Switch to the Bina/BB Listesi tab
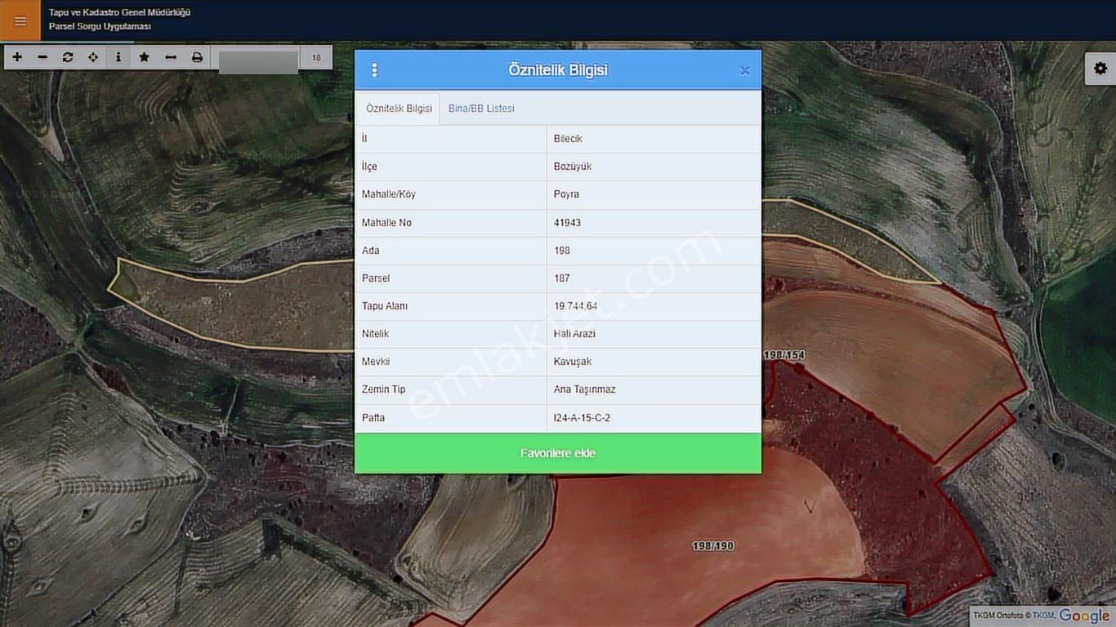The height and width of the screenshot is (627, 1116). click(481, 108)
